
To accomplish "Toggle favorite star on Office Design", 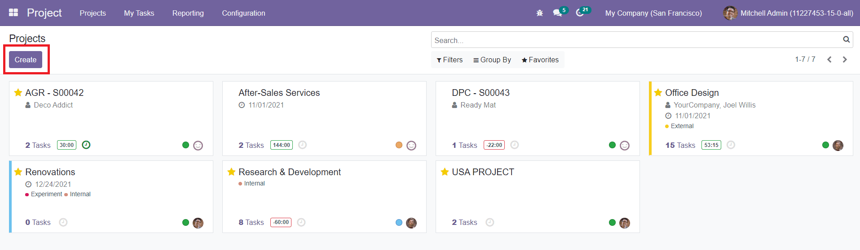I will coord(658,93).
